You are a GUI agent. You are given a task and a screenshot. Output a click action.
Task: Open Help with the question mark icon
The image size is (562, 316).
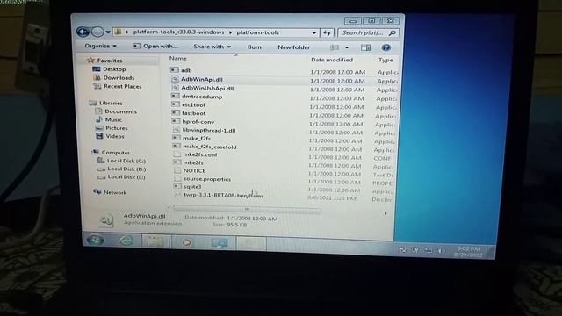coord(385,47)
